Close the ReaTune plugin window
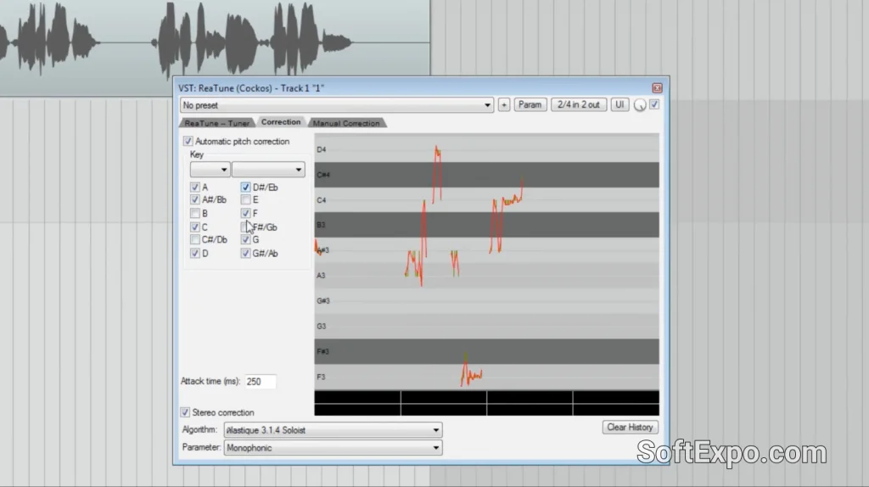This screenshot has width=869, height=487. (657, 88)
